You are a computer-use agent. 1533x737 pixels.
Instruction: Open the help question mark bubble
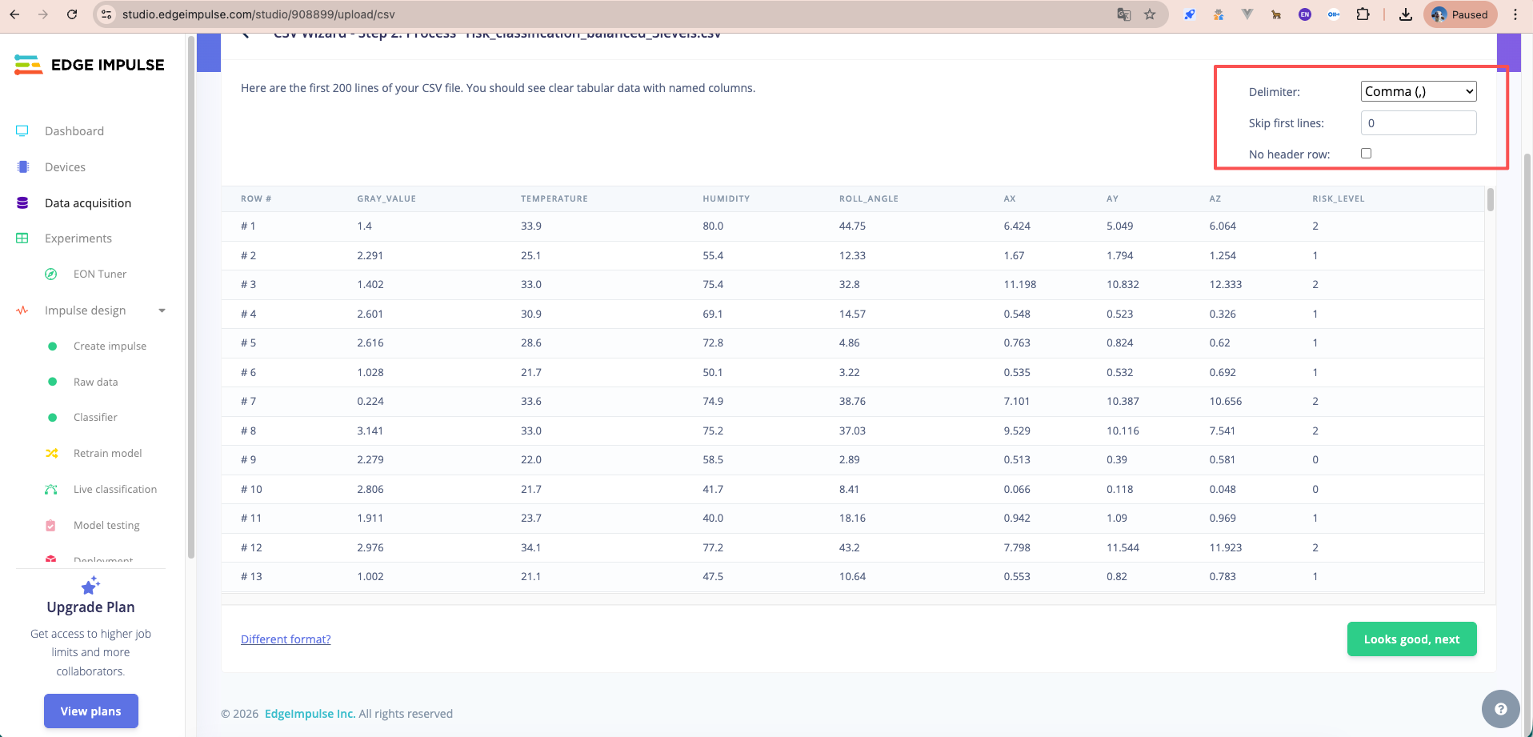[1500, 709]
